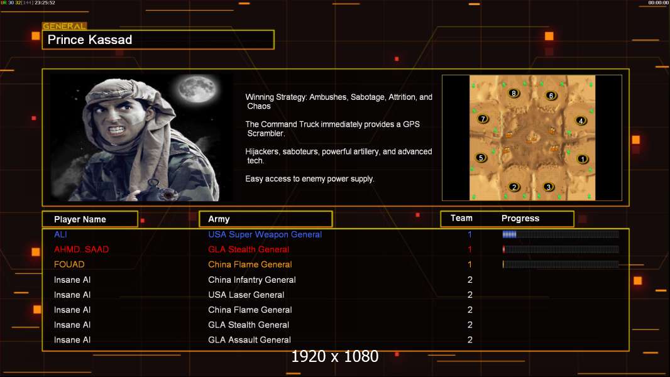670x377 pixels.
Task: Click Easy access to enemy power supply
Action: click(310, 179)
